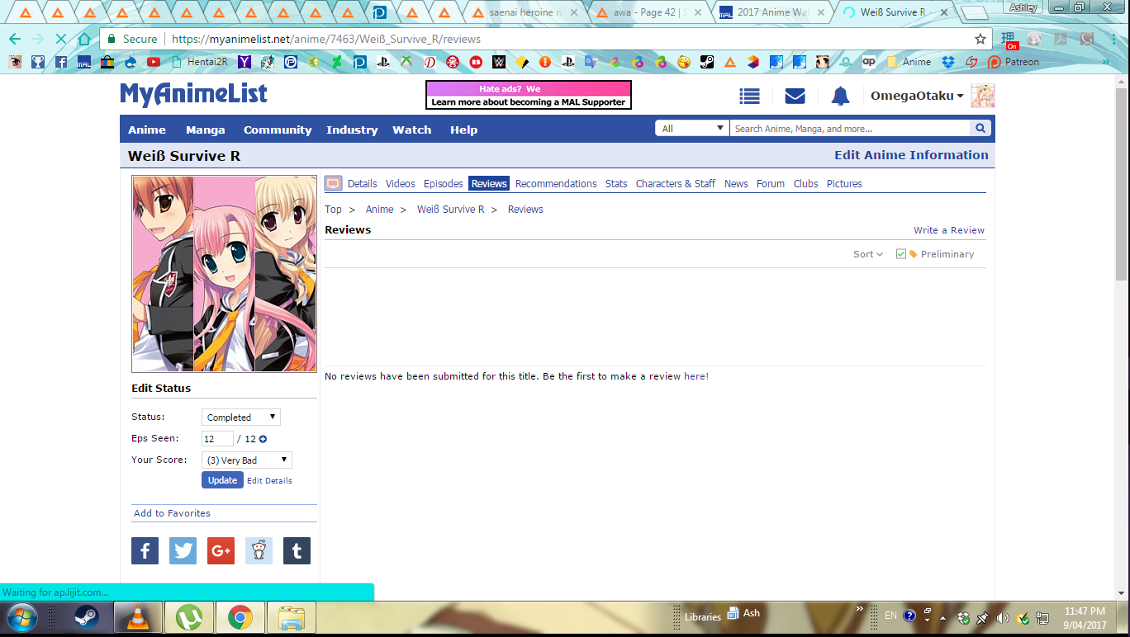Bookmark this page with star icon

980,39
